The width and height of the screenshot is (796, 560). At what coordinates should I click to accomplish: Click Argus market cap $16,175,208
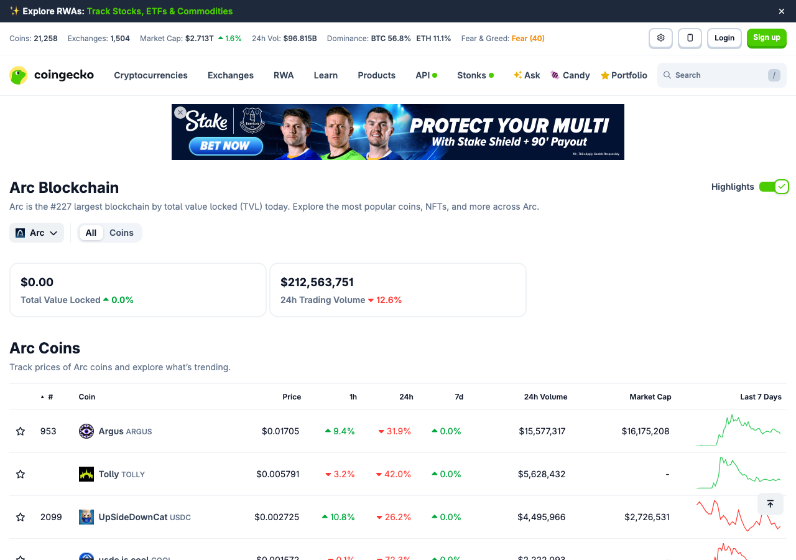point(646,431)
